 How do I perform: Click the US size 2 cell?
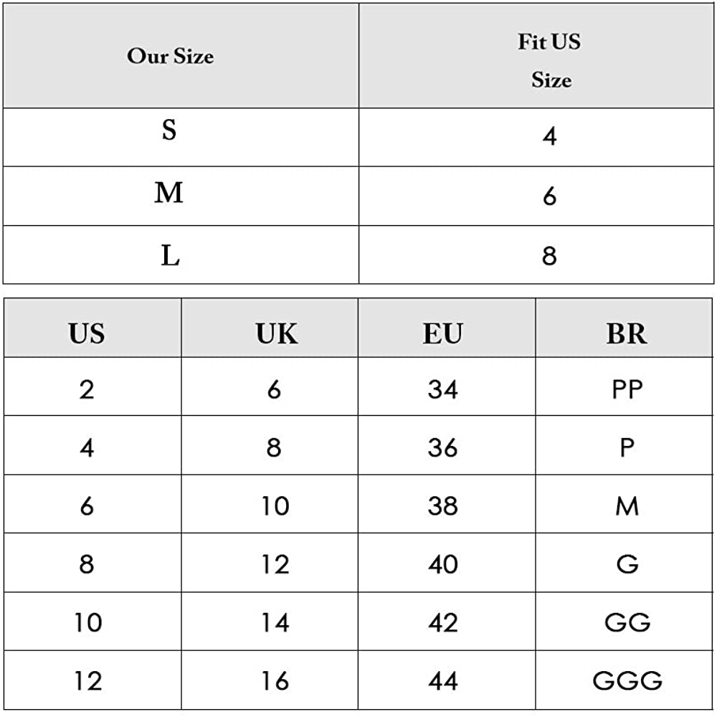[x=87, y=389]
